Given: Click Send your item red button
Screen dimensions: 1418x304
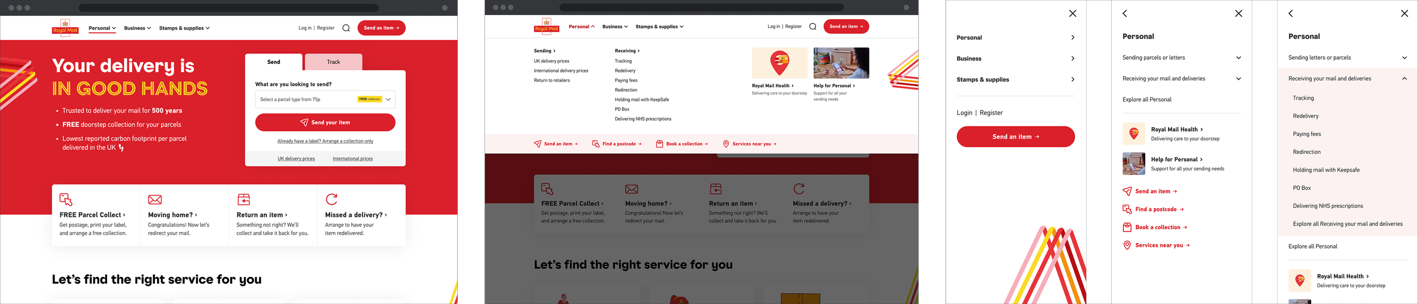Looking at the screenshot, I should pyautogui.click(x=325, y=122).
